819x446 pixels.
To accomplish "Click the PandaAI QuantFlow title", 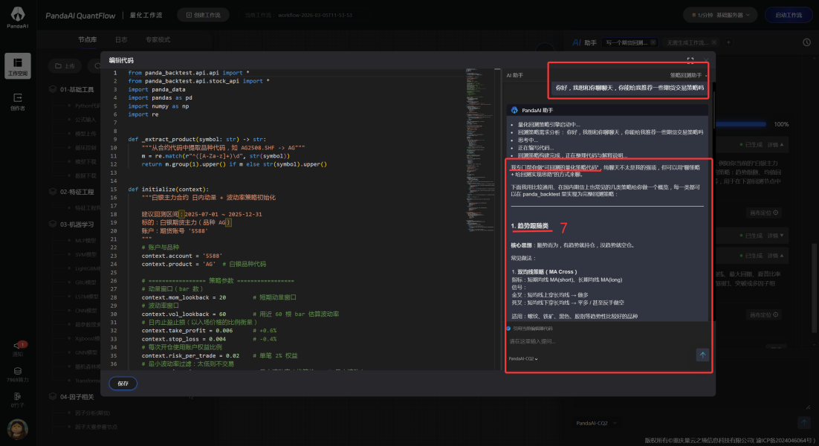I will pos(80,16).
